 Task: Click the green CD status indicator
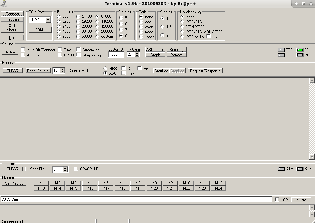300,50
